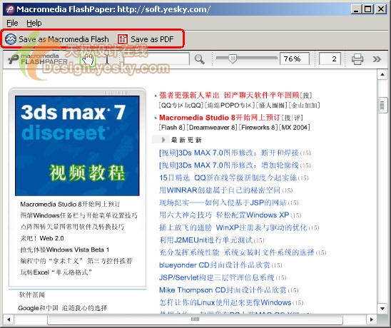Click the vertical scrollbar down arrow

pos(382,308)
